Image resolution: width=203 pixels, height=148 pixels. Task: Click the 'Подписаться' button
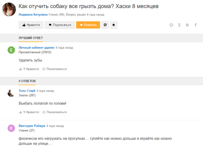pos(60,25)
